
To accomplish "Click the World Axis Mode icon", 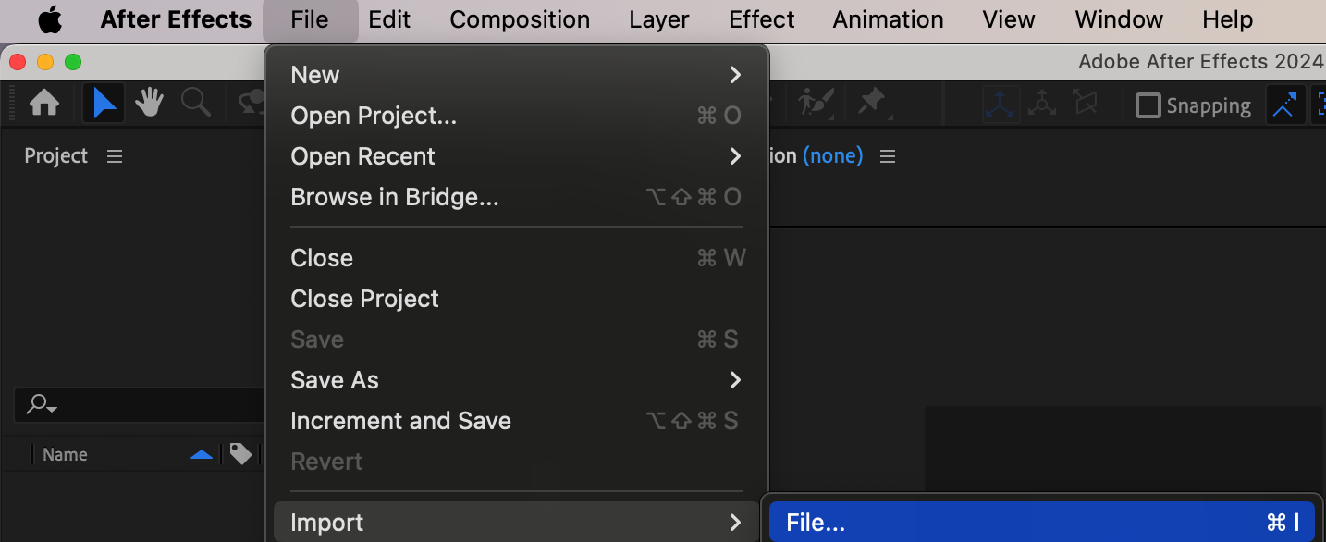I will (1042, 105).
